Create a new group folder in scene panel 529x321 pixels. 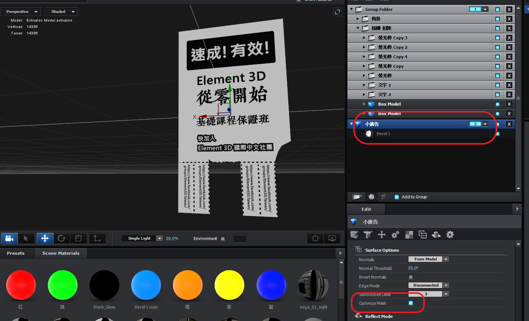pyautogui.click(x=357, y=197)
